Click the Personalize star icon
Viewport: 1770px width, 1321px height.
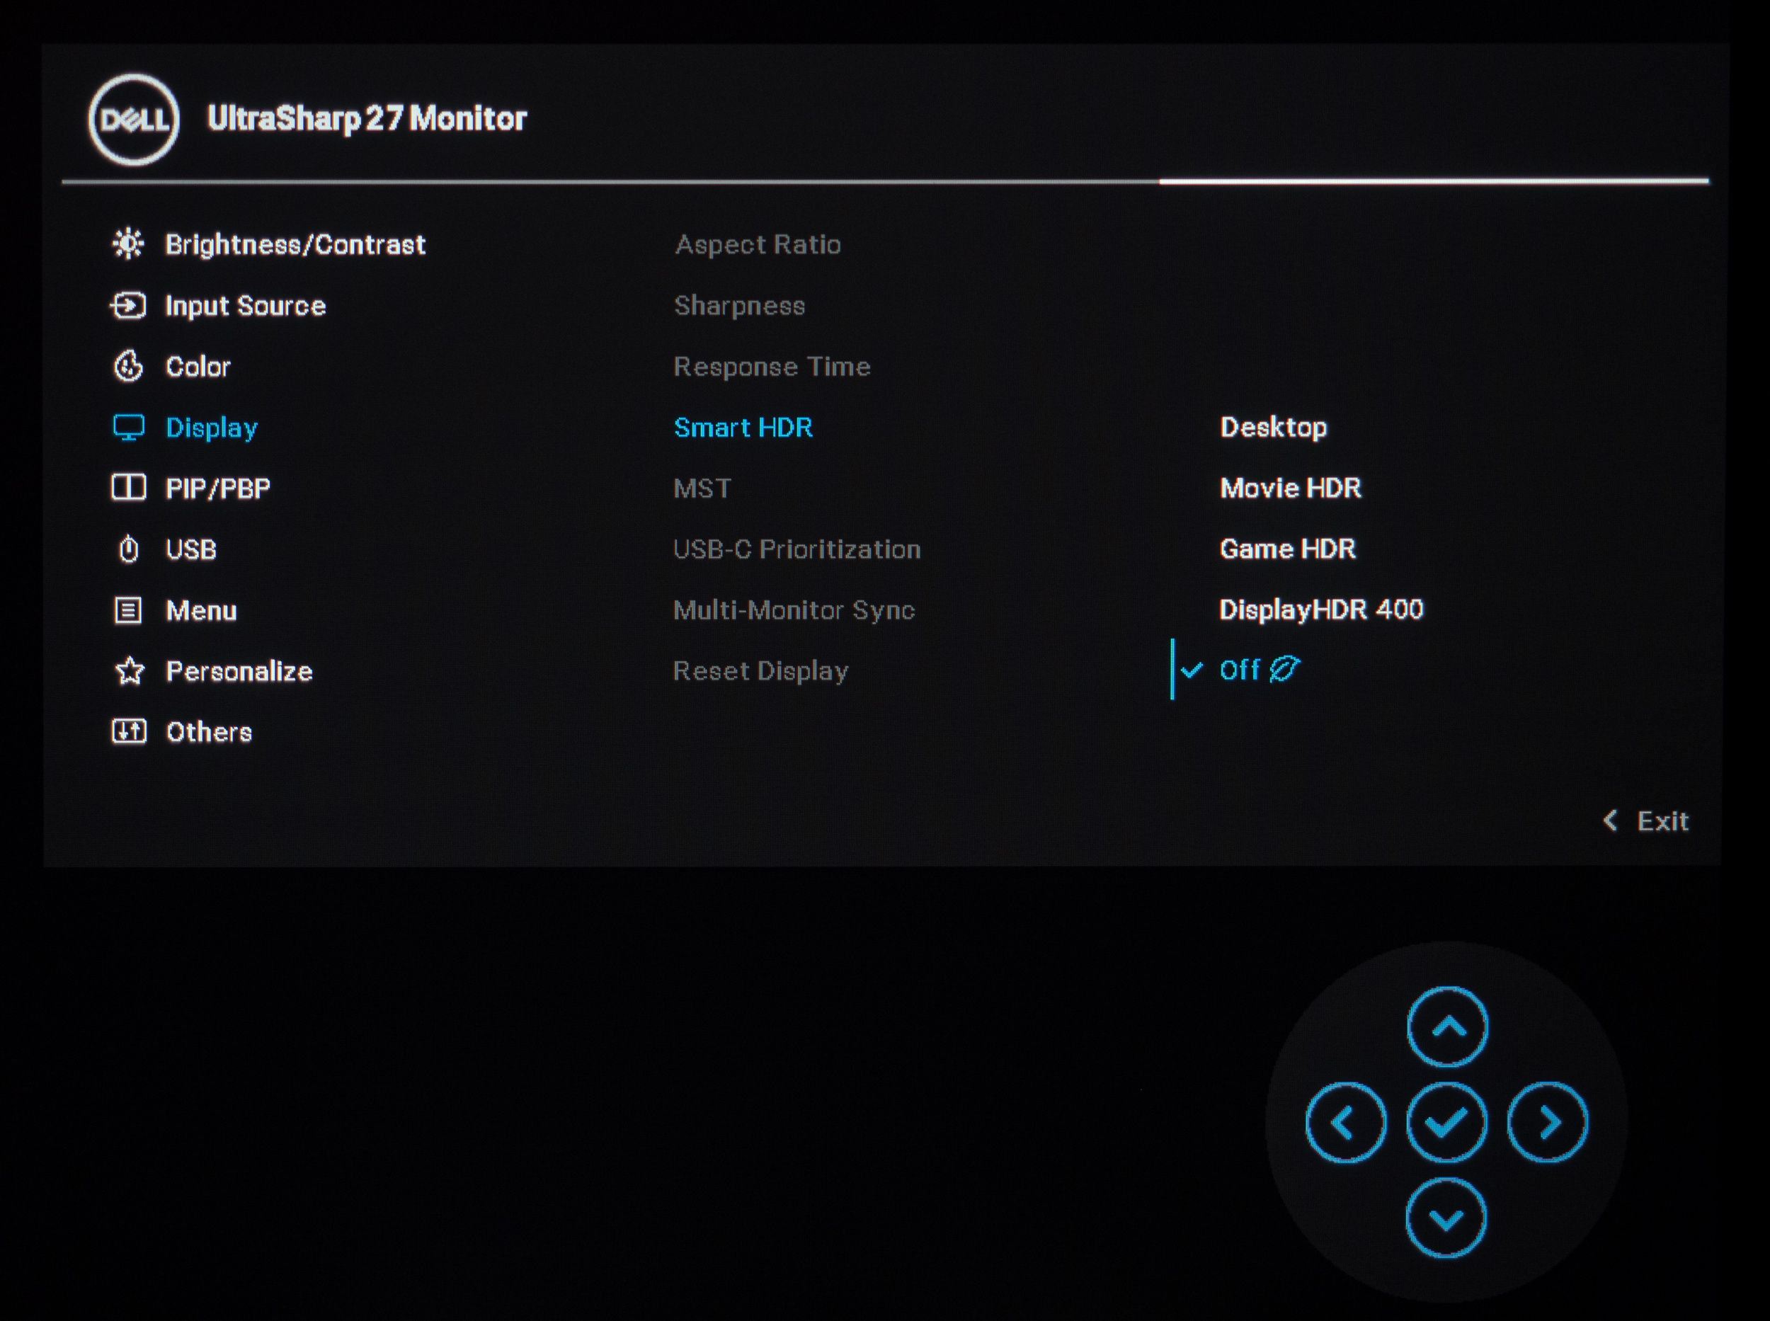point(129,671)
